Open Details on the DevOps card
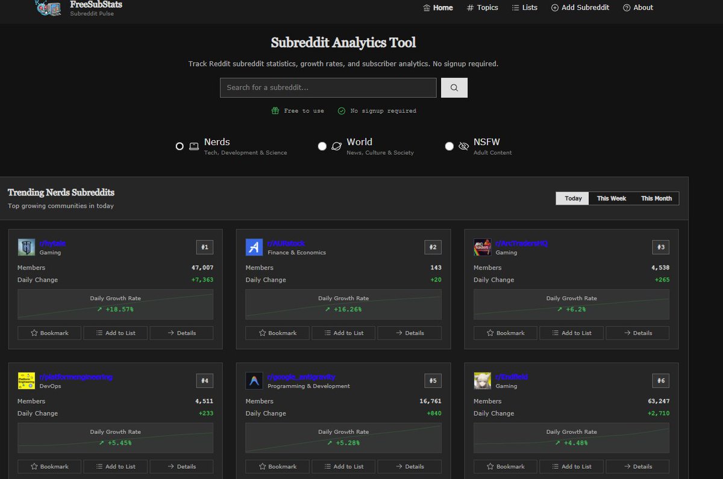The width and height of the screenshot is (723, 479). (x=181, y=466)
